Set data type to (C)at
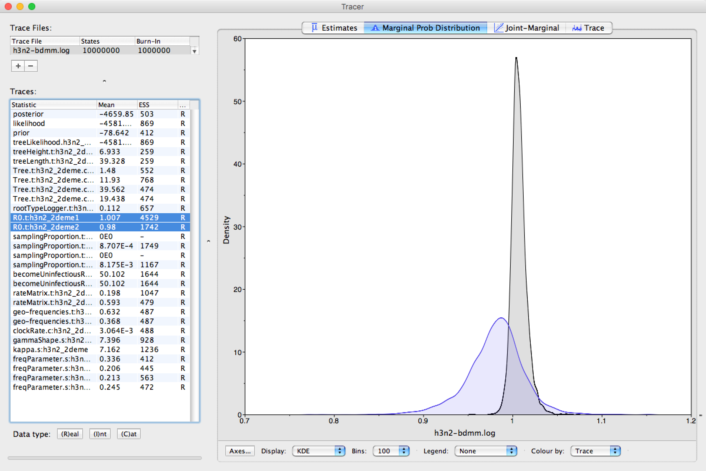 129,434
